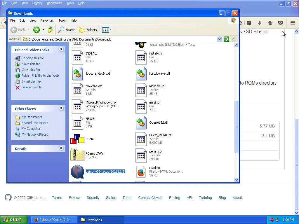Switch to Release PCem v17.0 taskbar button
Viewport: 299px width, 224px height.
[x=54, y=220]
